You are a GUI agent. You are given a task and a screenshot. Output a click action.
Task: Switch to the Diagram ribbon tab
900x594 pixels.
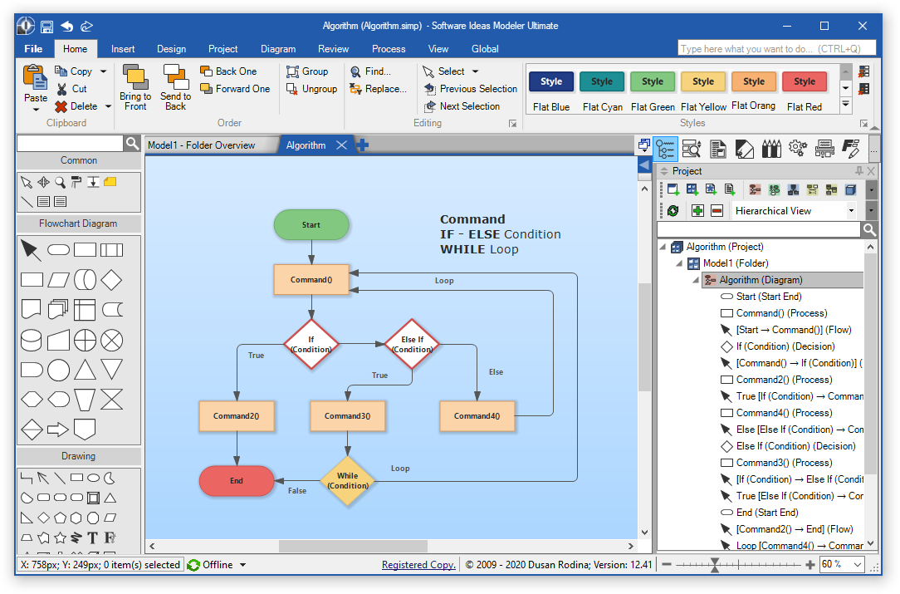point(278,49)
